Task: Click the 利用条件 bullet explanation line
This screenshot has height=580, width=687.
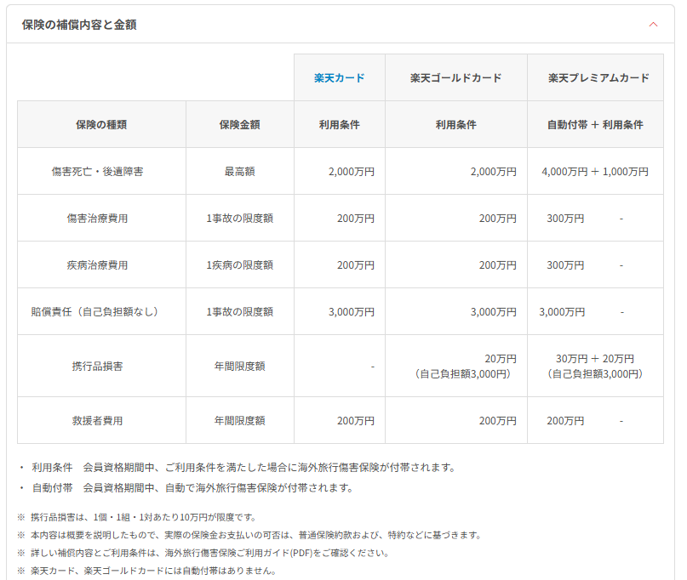Action: click(x=243, y=468)
